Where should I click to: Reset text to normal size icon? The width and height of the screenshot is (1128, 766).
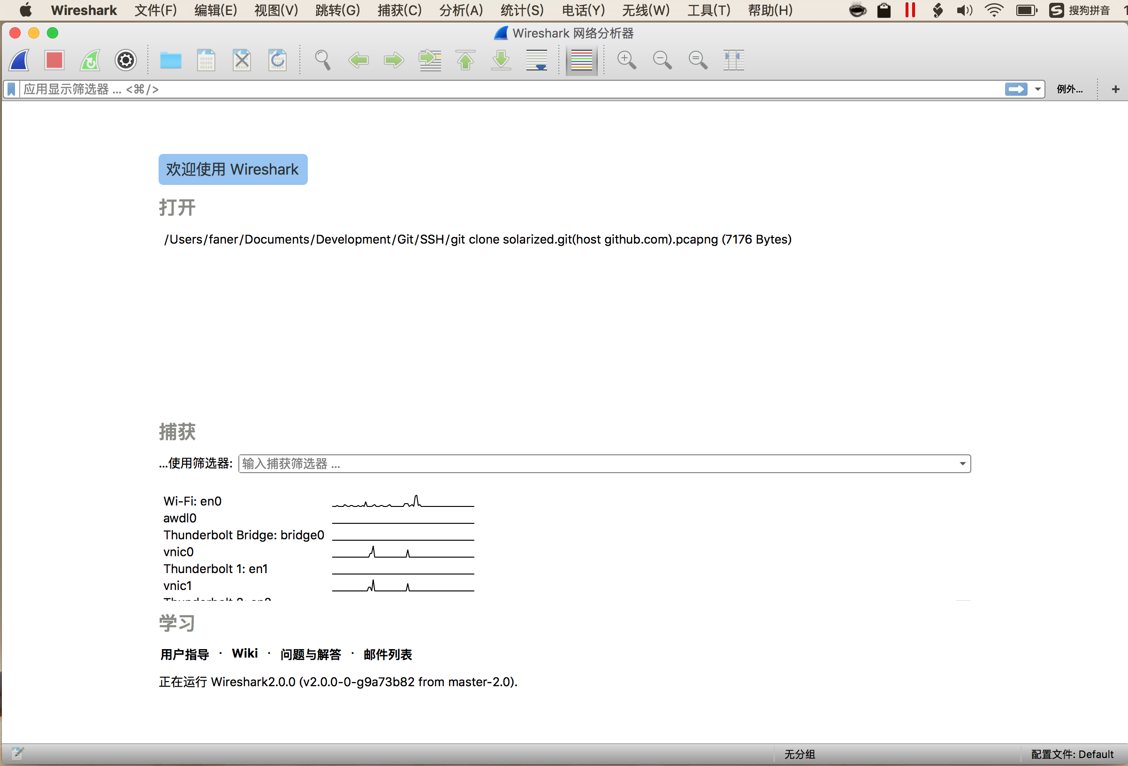[698, 60]
